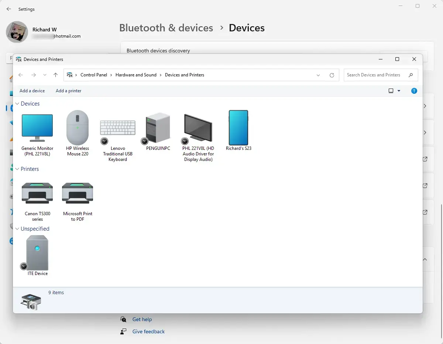Select the PHL 221V8L HD Audio display device
Screen dimensions: 443x344
point(198,128)
